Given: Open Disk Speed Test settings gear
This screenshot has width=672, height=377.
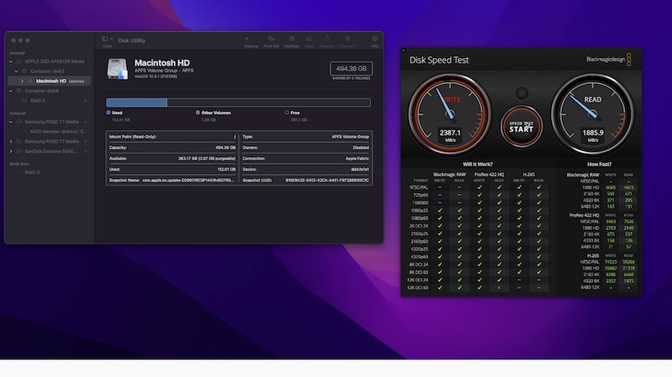Looking at the screenshot, I should point(522,93).
